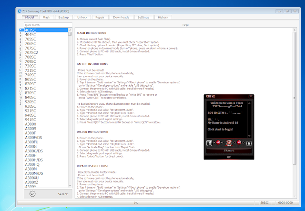Click XTB V2 message scroll up arrow
Viewport: 305px width, 211px height.
[249, 103]
